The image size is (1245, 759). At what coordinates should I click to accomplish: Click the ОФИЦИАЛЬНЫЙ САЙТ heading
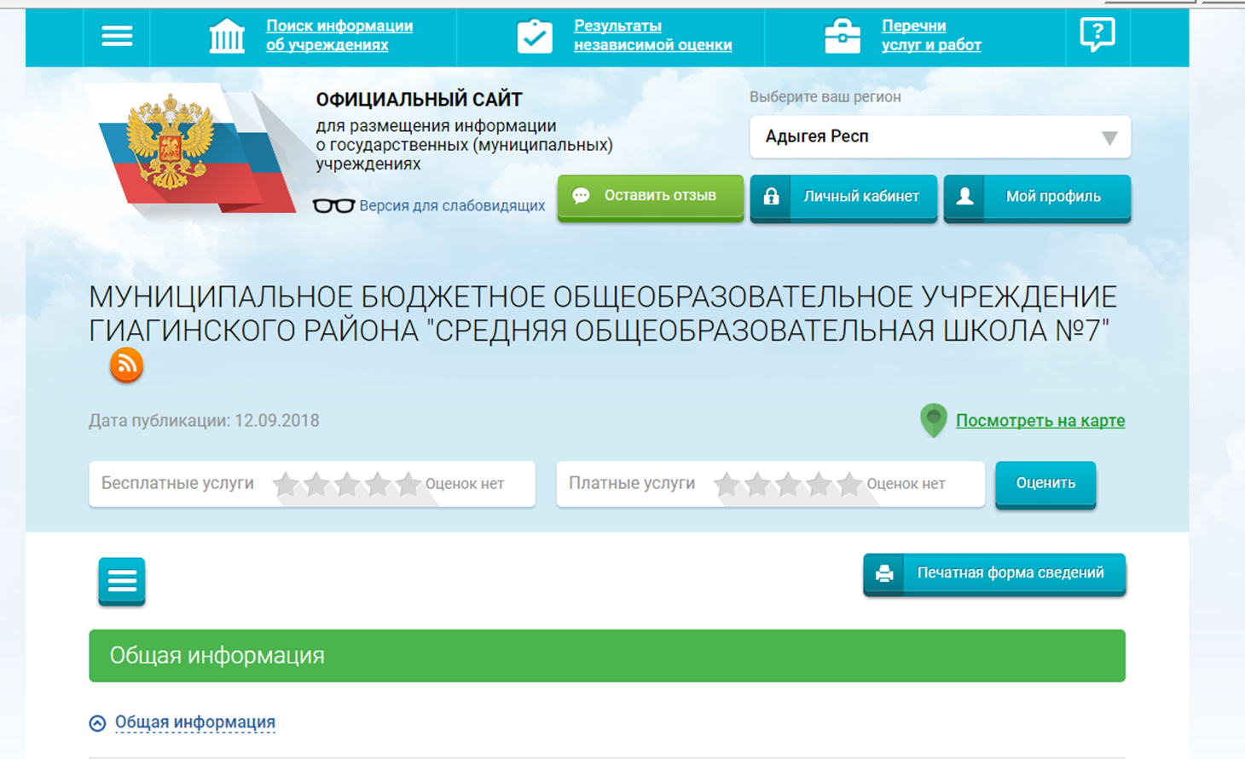tap(419, 100)
